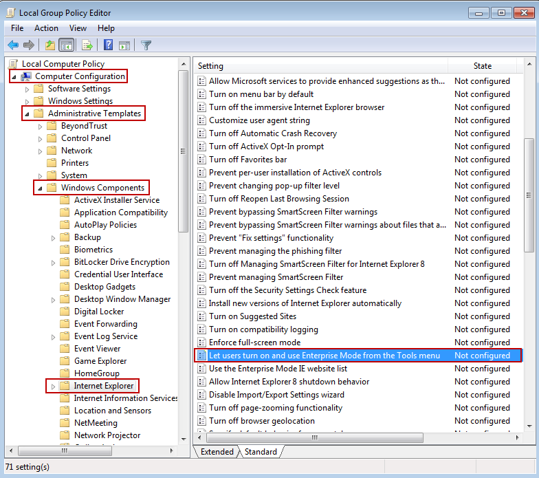Click policy icon beside Turn on Suggested Sites
The height and width of the screenshot is (478, 539).
[x=202, y=316]
